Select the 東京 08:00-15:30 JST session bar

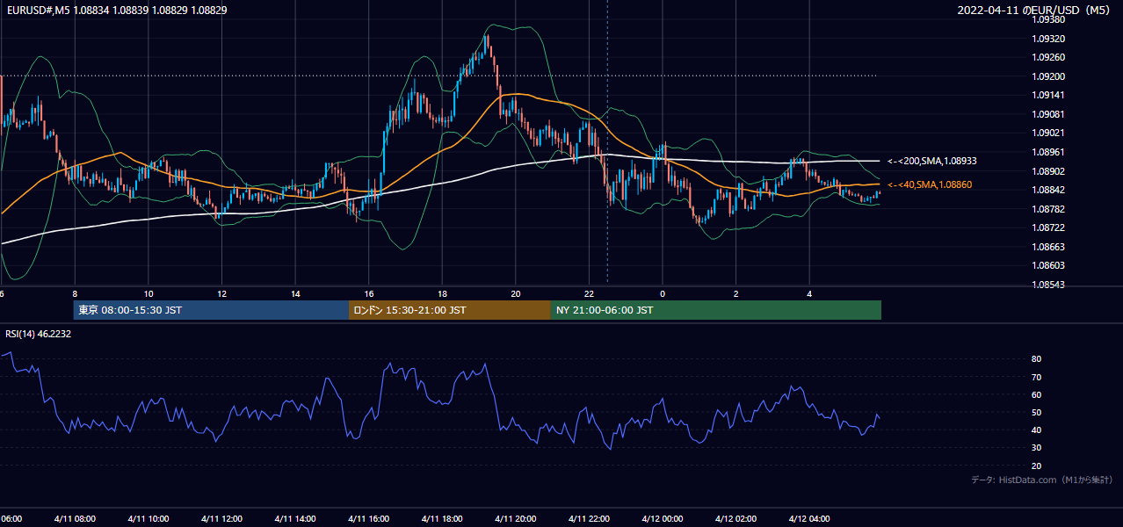tap(211, 310)
